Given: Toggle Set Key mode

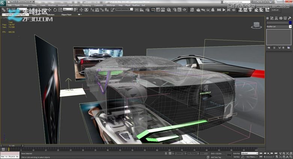Looking at the screenshot, I should (236, 157).
